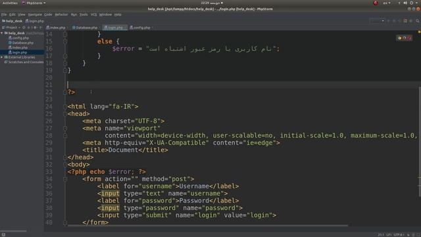This screenshot has width=421, height=237.
Task: Expand External Libraries node
Action: coord(2,57)
